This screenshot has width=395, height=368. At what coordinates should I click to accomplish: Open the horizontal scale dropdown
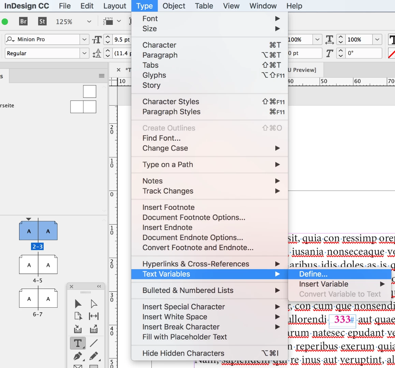click(377, 40)
